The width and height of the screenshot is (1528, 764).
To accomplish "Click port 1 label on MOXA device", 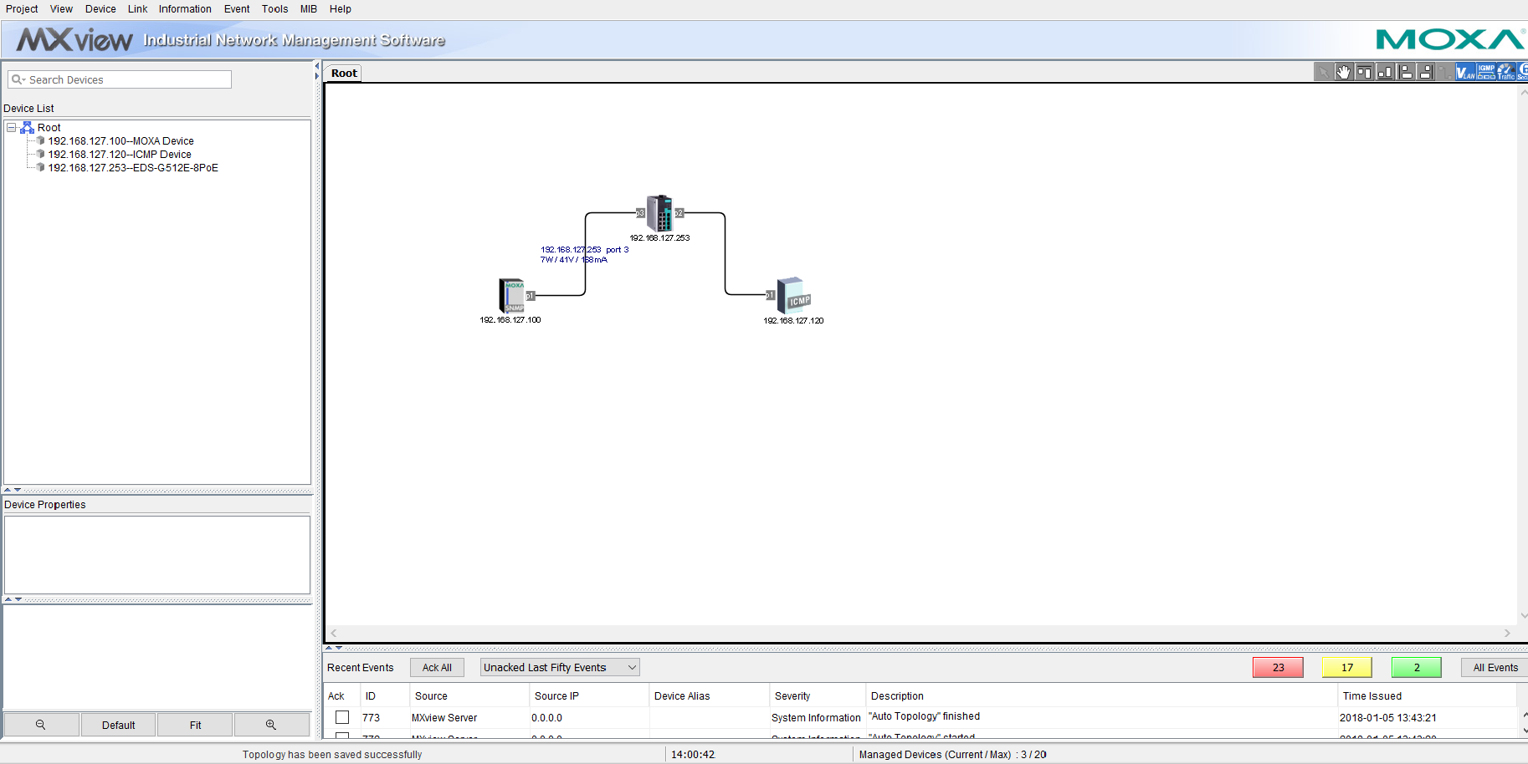I will coord(531,296).
